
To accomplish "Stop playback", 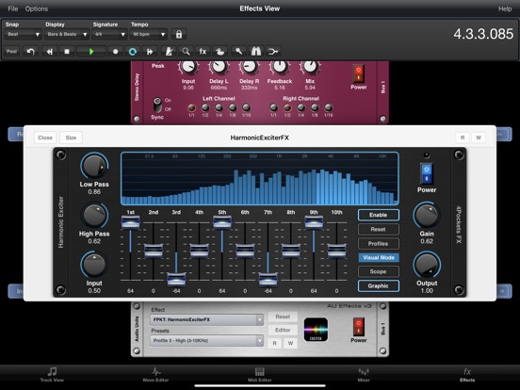I will click(x=67, y=52).
